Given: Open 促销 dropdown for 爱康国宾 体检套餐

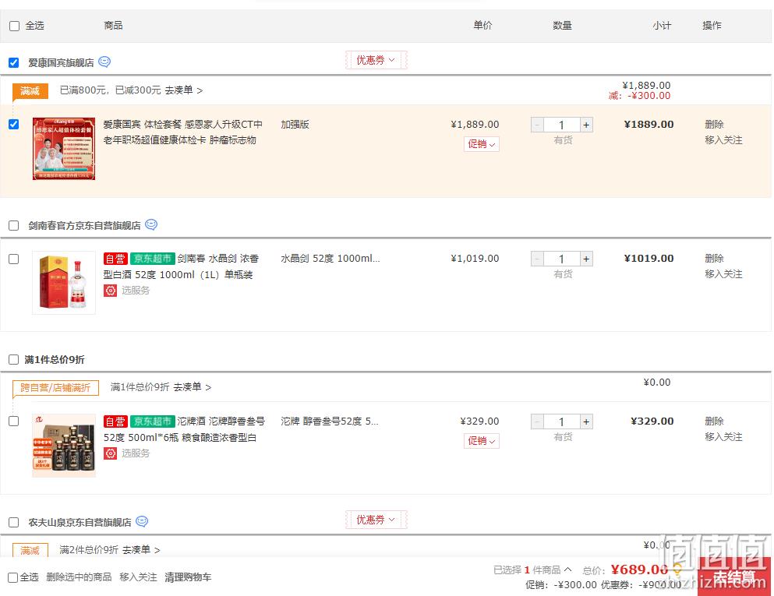Looking at the screenshot, I should point(481,144).
